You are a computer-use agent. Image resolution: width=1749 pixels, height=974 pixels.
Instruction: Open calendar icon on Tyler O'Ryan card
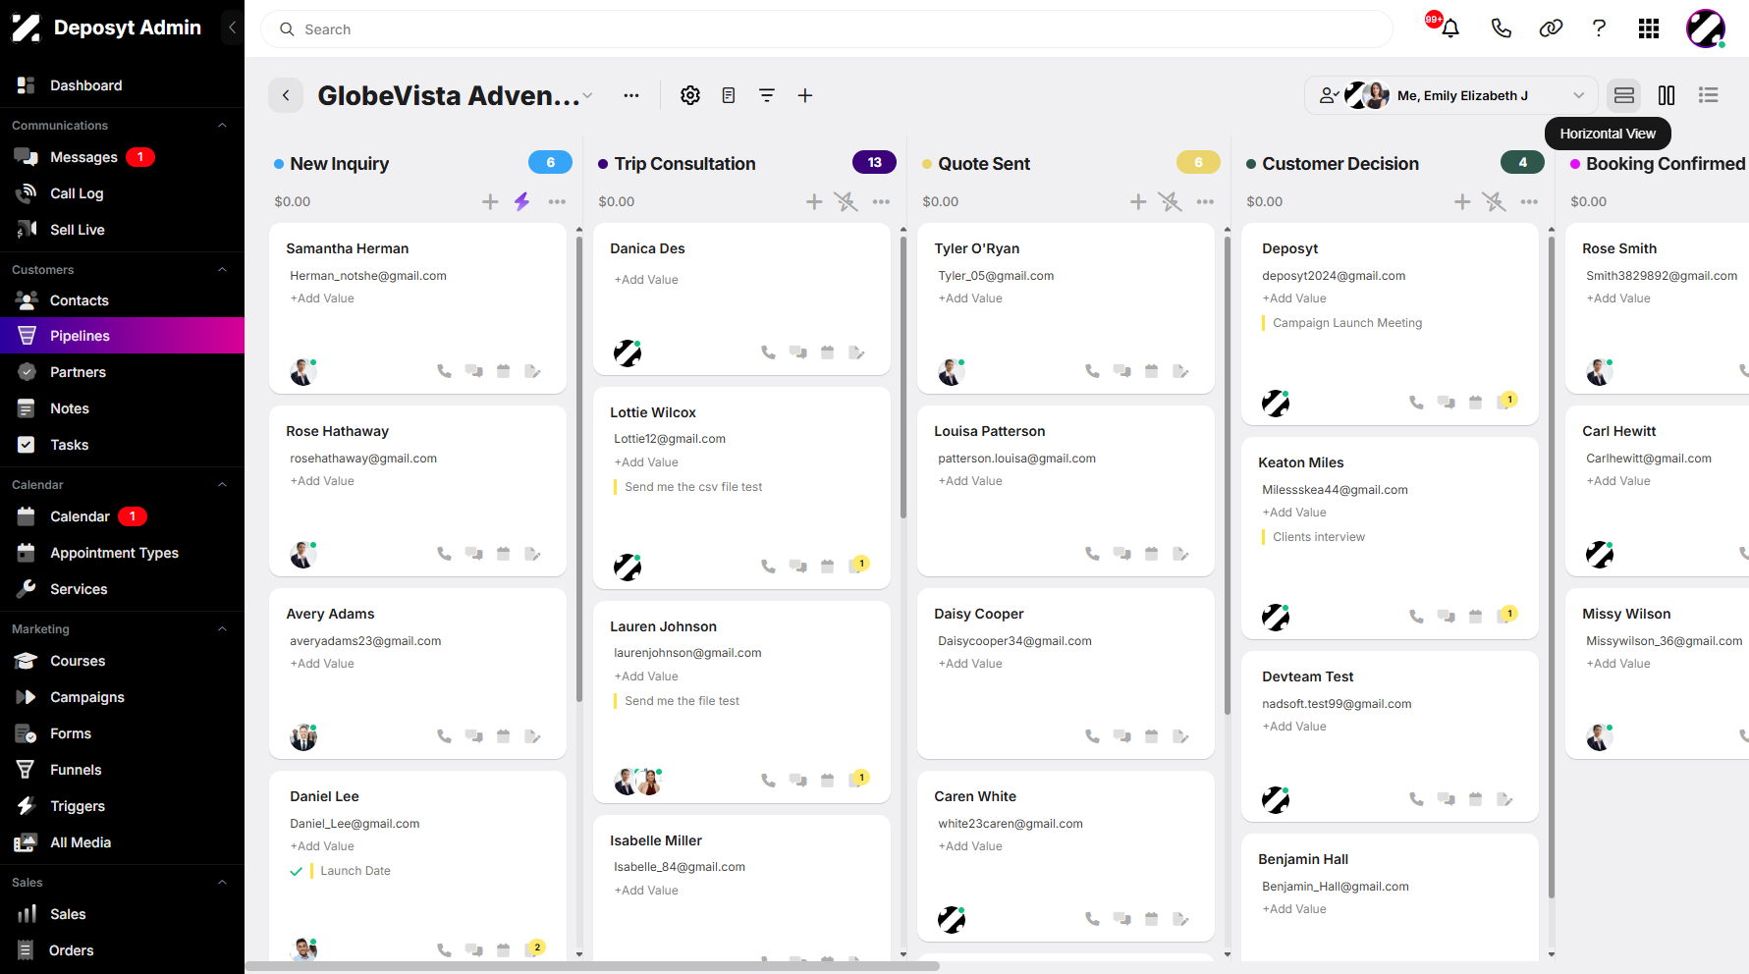1151,371
